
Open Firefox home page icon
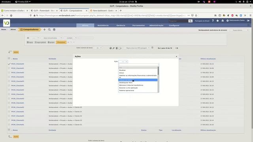(11, 15)
